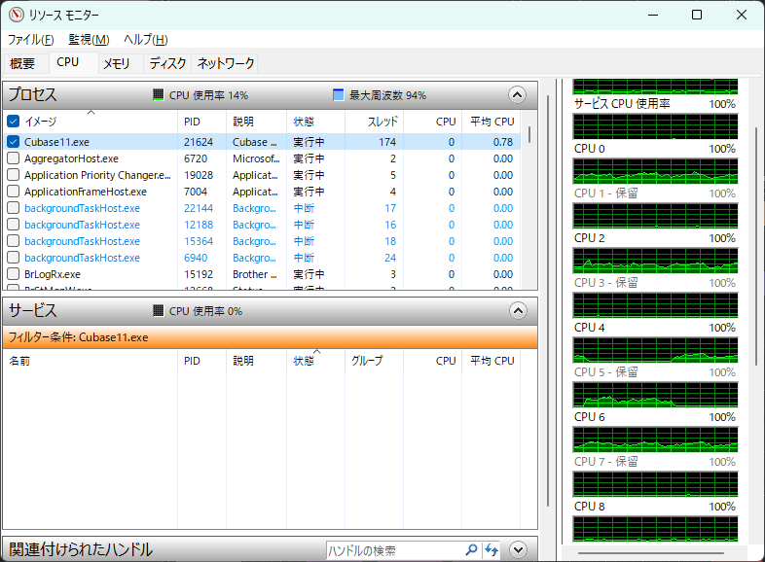The image size is (765, 562).
Task: Check backgroundTaskHost.exe PID 12188 checkbox
Action: pyautogui.click(x=14, y=225)
